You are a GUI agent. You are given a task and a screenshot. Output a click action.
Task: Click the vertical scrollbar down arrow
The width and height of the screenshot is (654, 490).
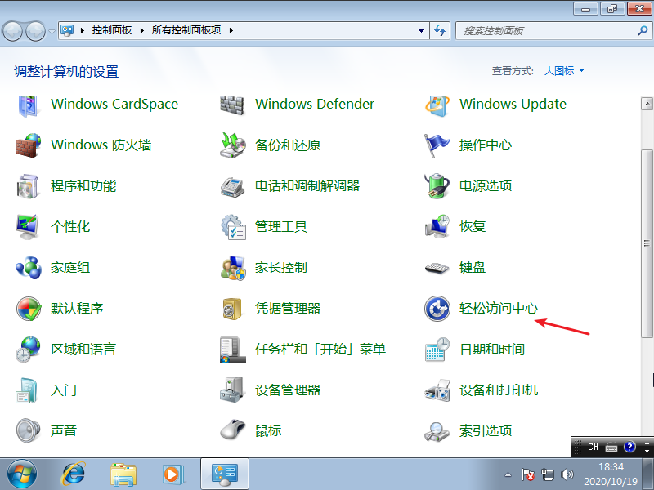pyautogui.click(x=647, y=448)
